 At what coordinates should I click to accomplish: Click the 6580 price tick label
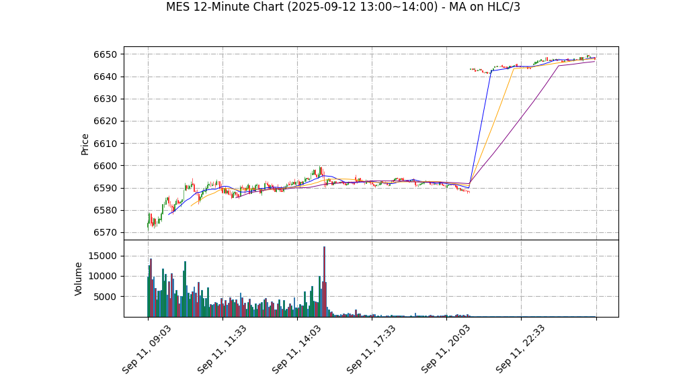[x=105, y=211]
